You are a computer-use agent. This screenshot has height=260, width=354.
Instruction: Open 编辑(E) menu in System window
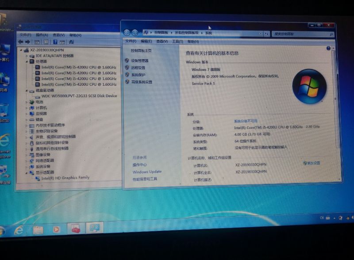point(146,41)
